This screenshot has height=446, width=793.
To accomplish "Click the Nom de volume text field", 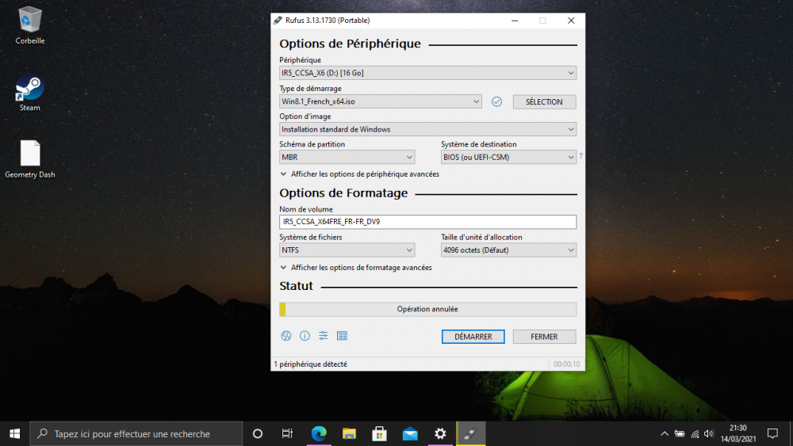I will click(427, 222).
